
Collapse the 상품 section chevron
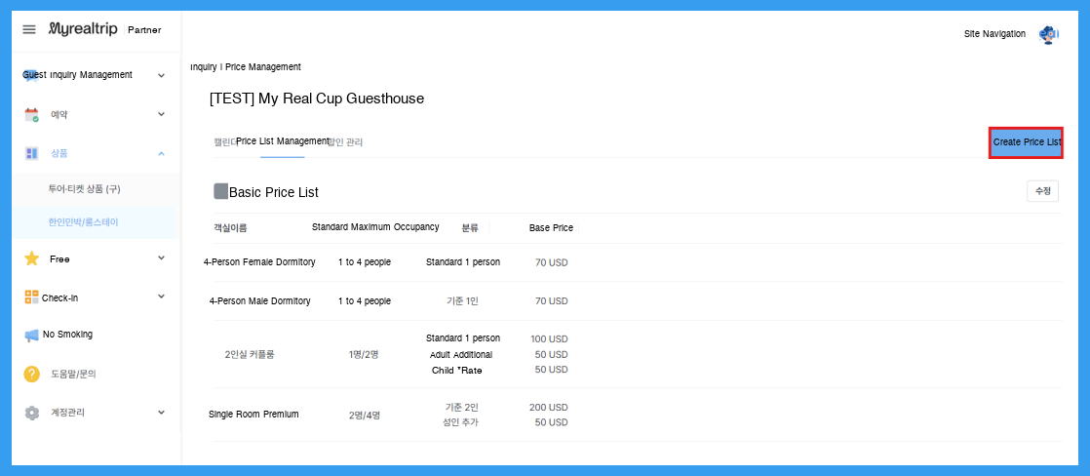pyautogui.click(x=161, y=153)
